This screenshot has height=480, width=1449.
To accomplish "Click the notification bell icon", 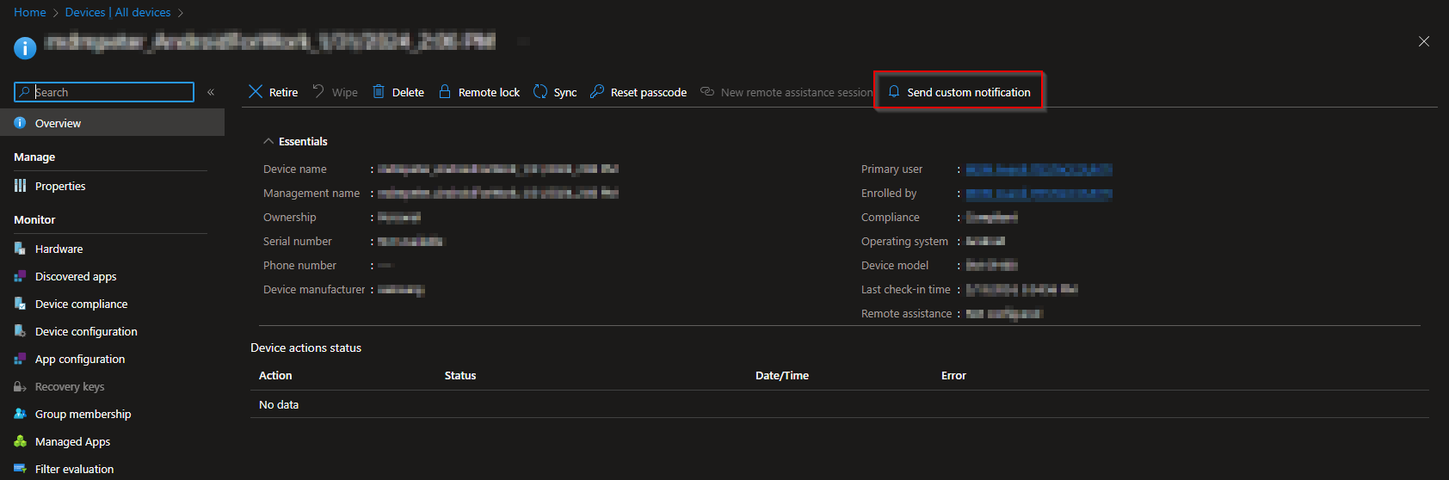I will pyautogui.click(x=894, y=91).
